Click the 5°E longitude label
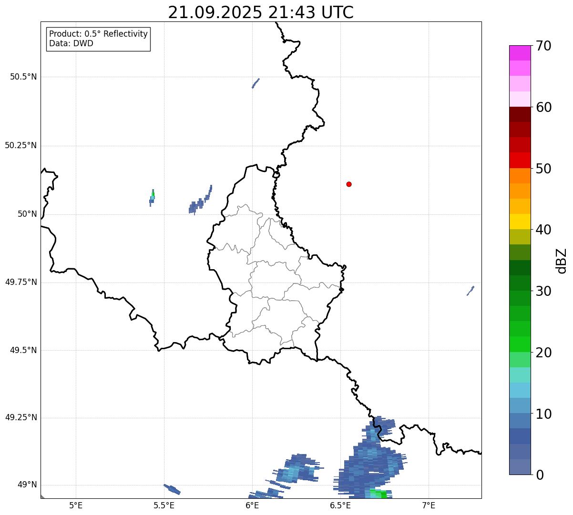573x515 pixels. click(x=76, y=505)
